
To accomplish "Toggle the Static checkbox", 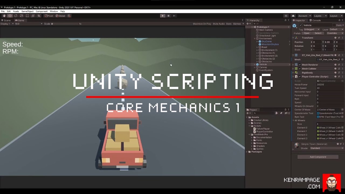I will tap(334, 25).
